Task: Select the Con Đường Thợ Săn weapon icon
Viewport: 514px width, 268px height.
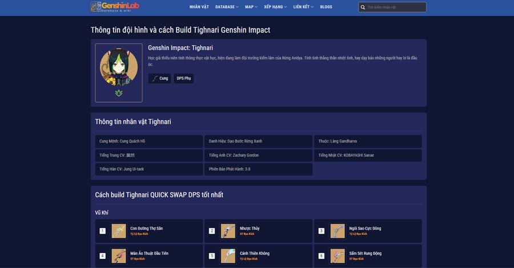Action: click(x=119, y=231)
